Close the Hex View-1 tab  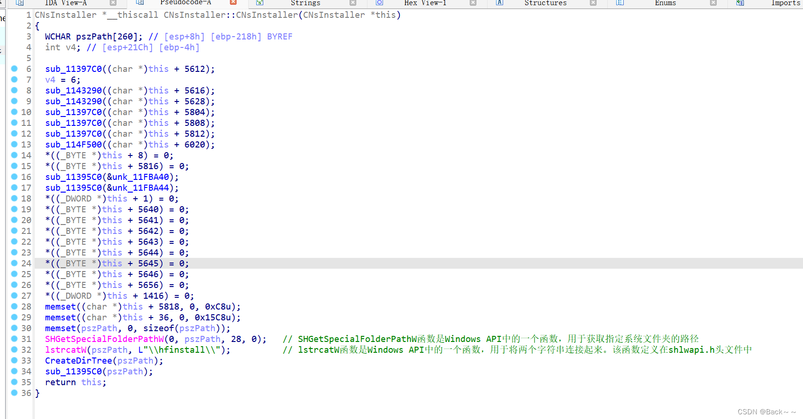tap(473, 3)
